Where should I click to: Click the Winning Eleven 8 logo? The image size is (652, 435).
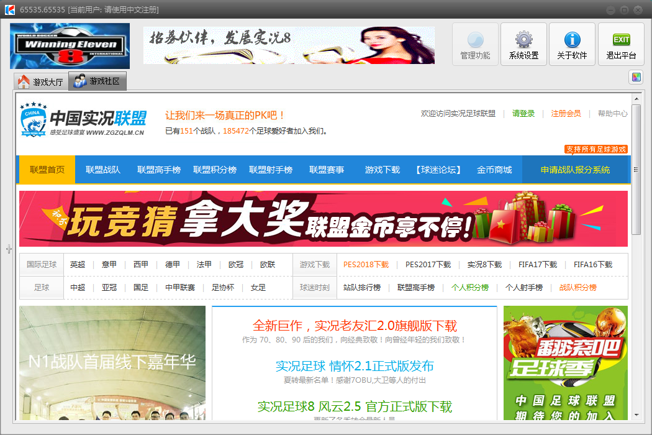[70, 46]
